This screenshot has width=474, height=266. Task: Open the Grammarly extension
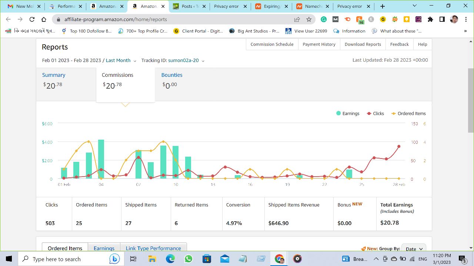[x=324, y=20]
